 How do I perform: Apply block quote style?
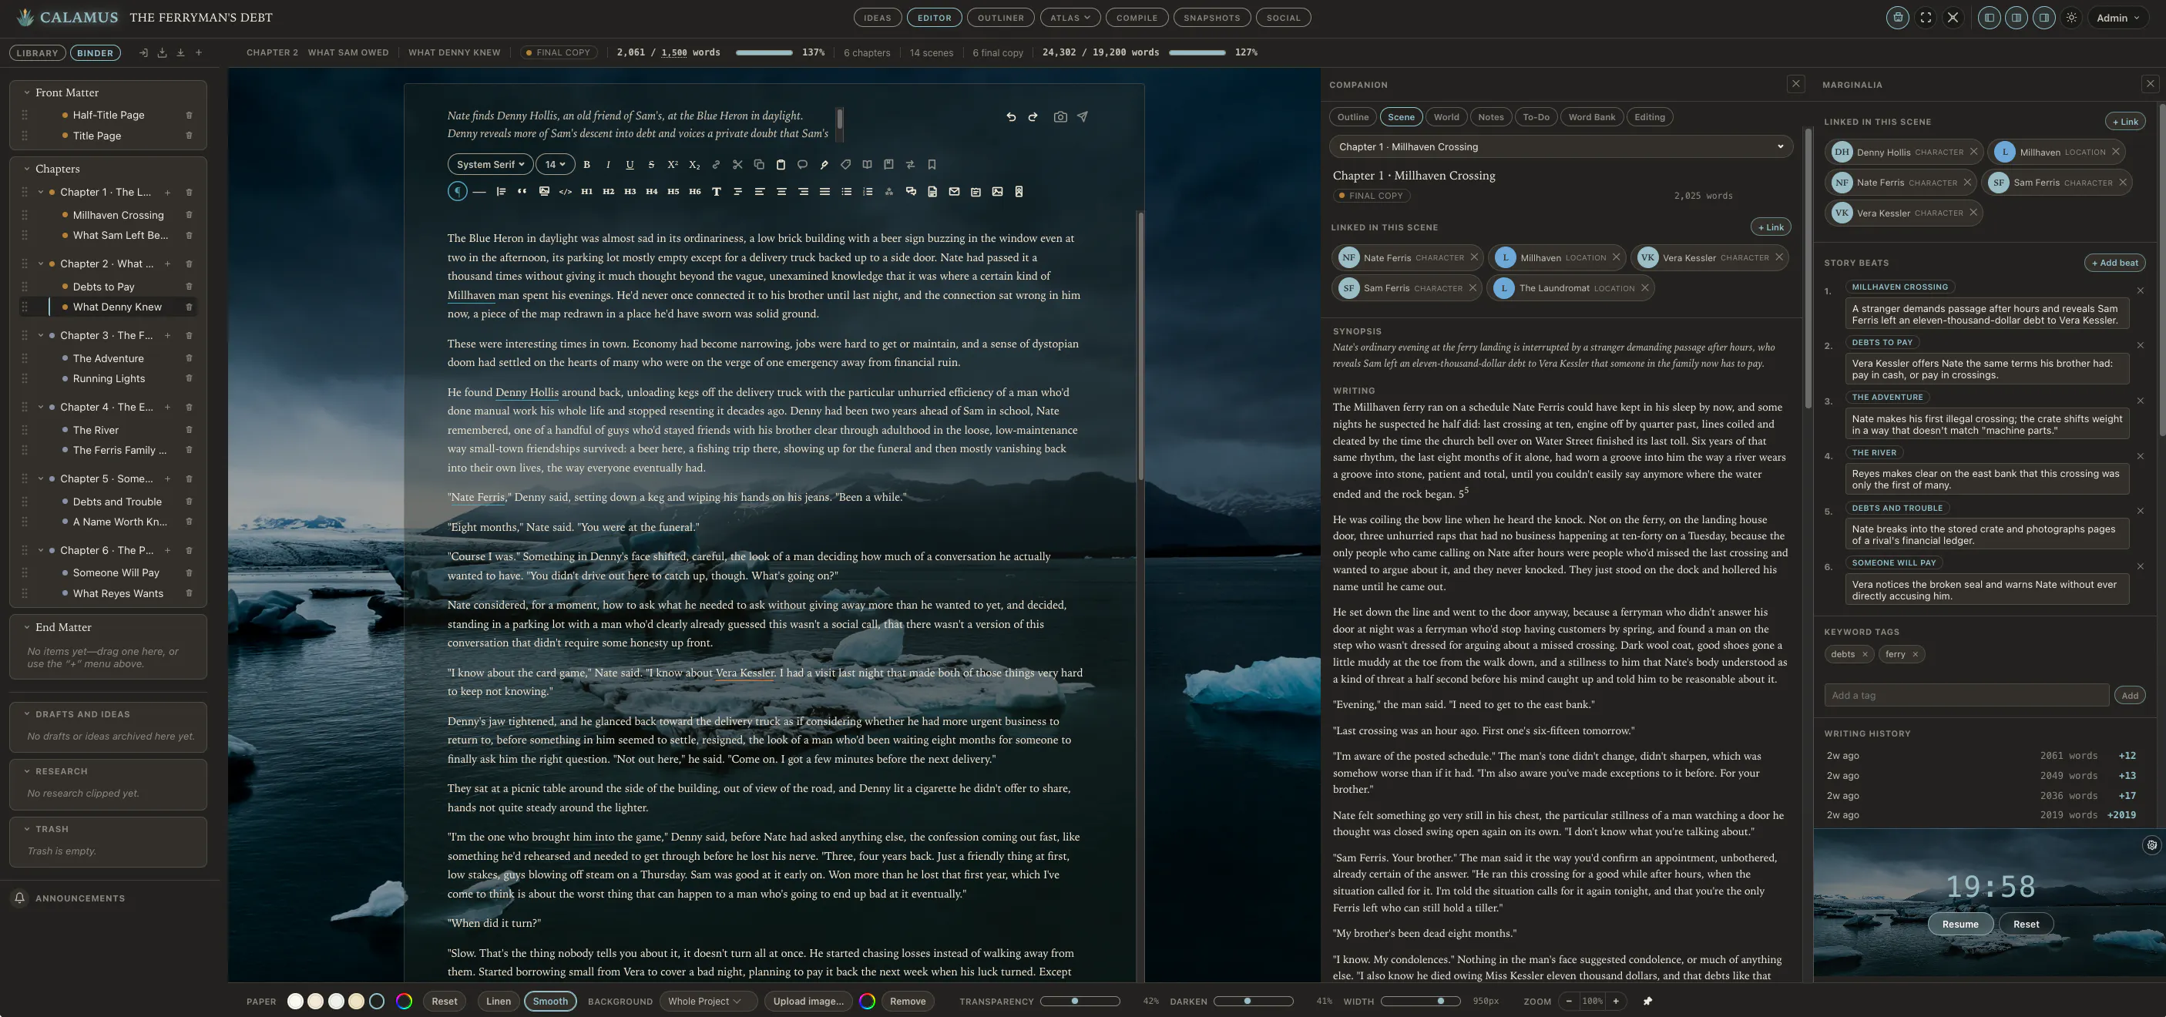point(522,192)
